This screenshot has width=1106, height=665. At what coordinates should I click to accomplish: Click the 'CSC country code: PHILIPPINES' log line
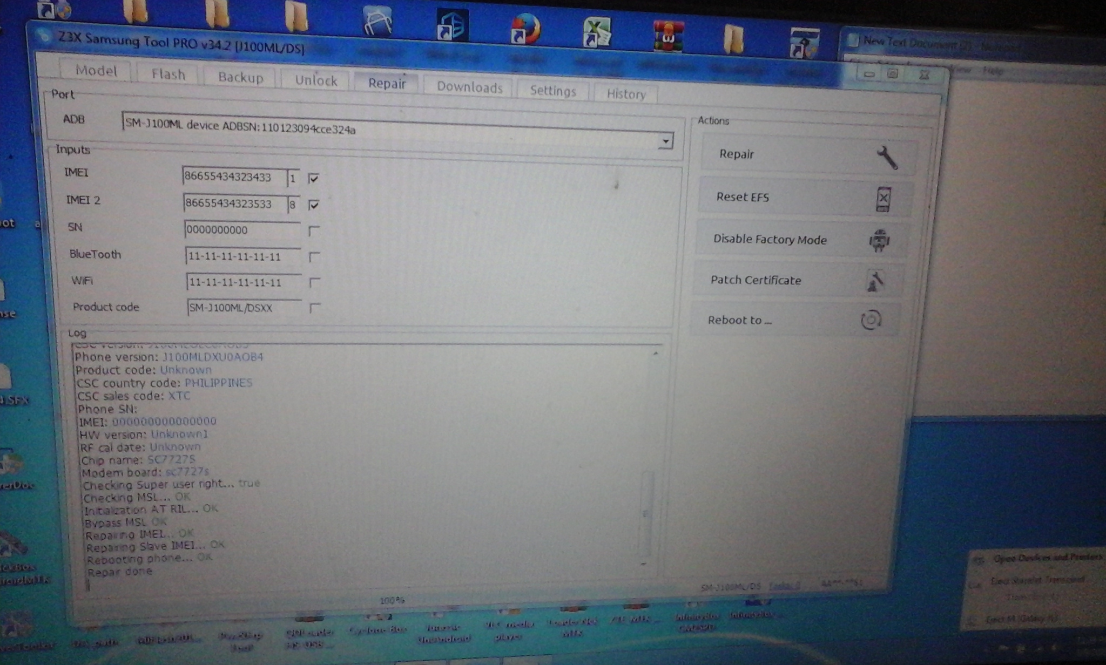tap(164, 383)
